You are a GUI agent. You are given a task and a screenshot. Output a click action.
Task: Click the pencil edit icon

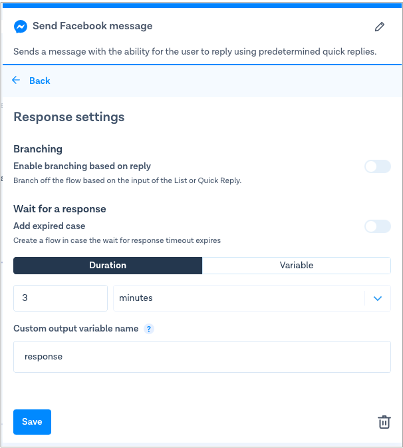click(380, 27)
